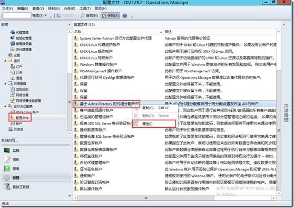Screen dimensions: 294x208
Task: Select the Windows 群集操作帐户 row
Action: pyautogui.click(x=175, y=64)
